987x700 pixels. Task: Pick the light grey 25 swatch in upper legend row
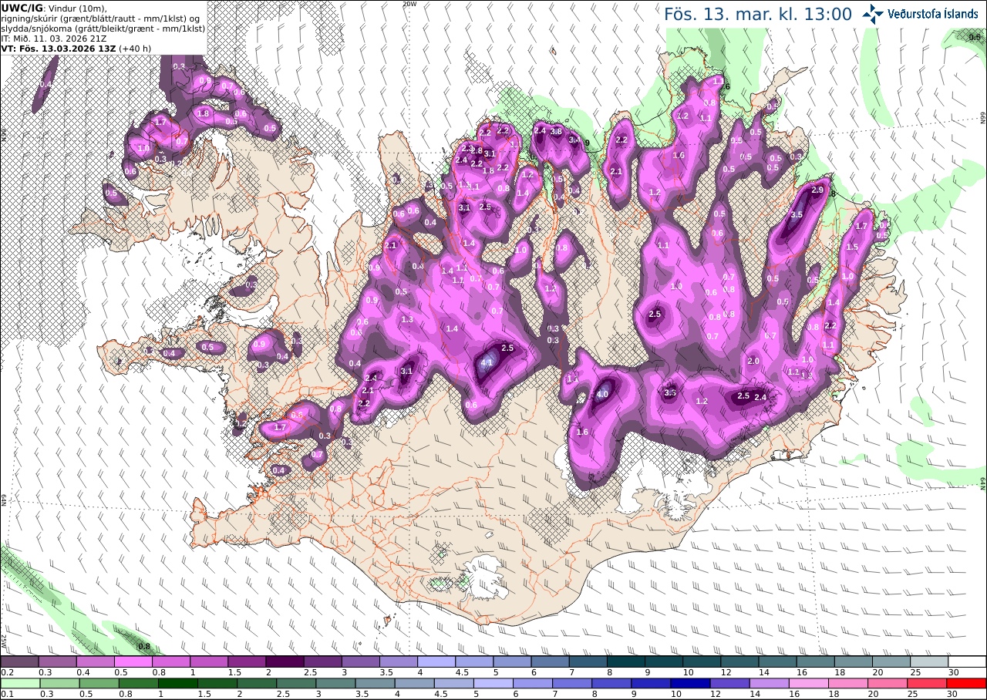[930, 661]
